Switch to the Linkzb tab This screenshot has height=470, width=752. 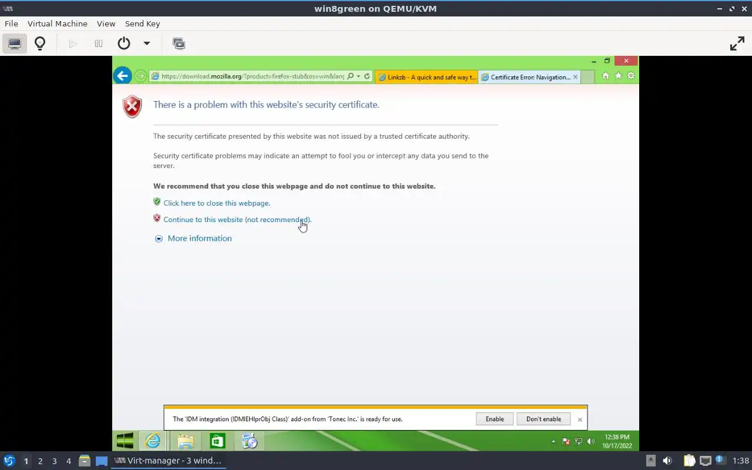click(427, 77)
